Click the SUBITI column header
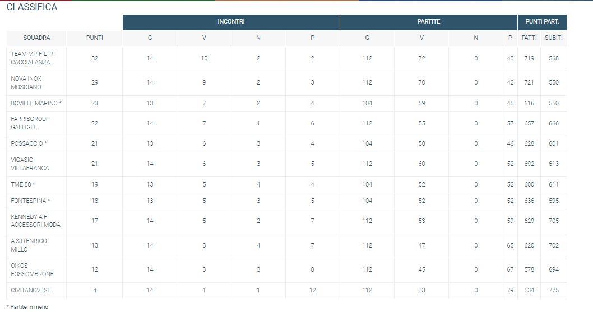 pos(554,38)
